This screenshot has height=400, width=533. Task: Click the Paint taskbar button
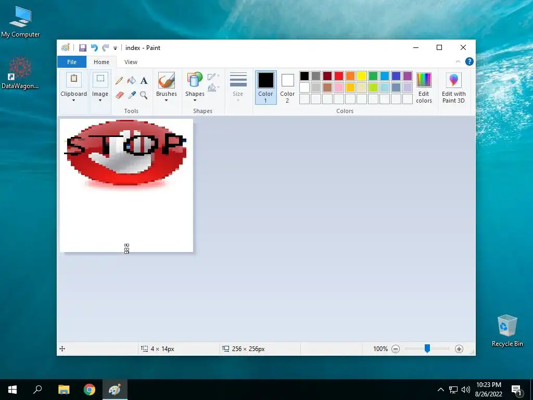(x=115, y=390)
